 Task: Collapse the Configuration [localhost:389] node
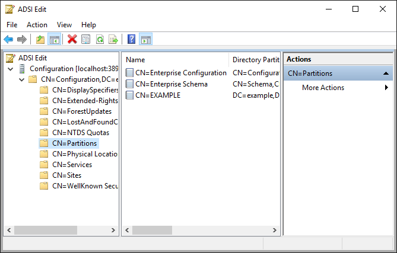[10, 69]
